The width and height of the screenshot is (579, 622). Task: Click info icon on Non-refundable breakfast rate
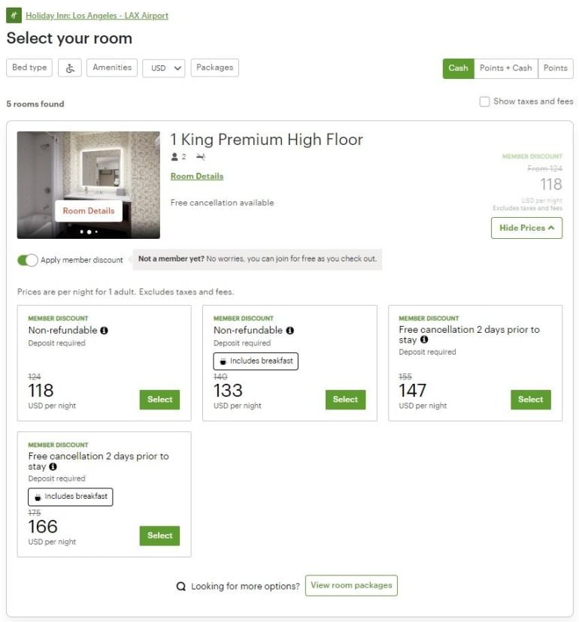(289, 331)
